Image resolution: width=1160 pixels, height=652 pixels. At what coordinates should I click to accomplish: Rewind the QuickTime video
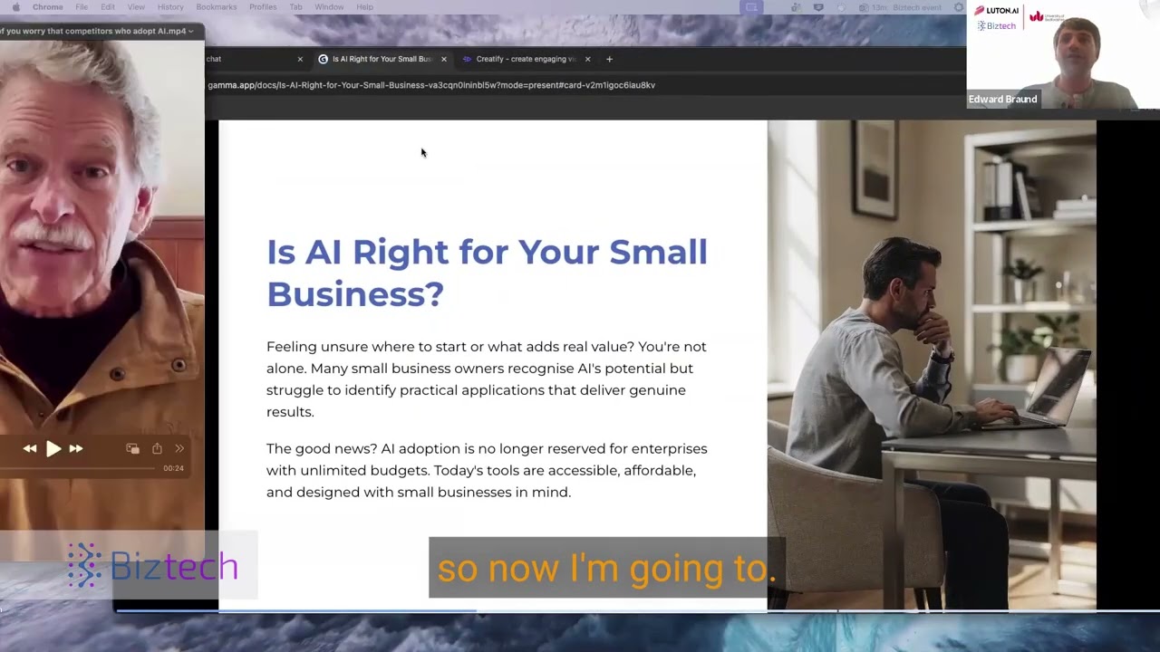(30, 448)
